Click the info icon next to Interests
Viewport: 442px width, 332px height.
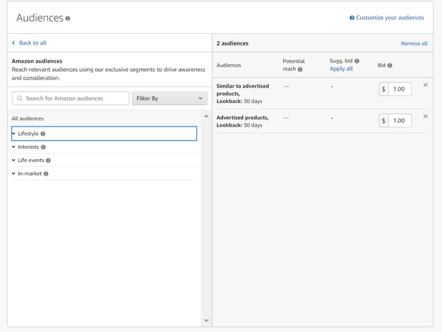pyautogui.click(x=43, y=147)
